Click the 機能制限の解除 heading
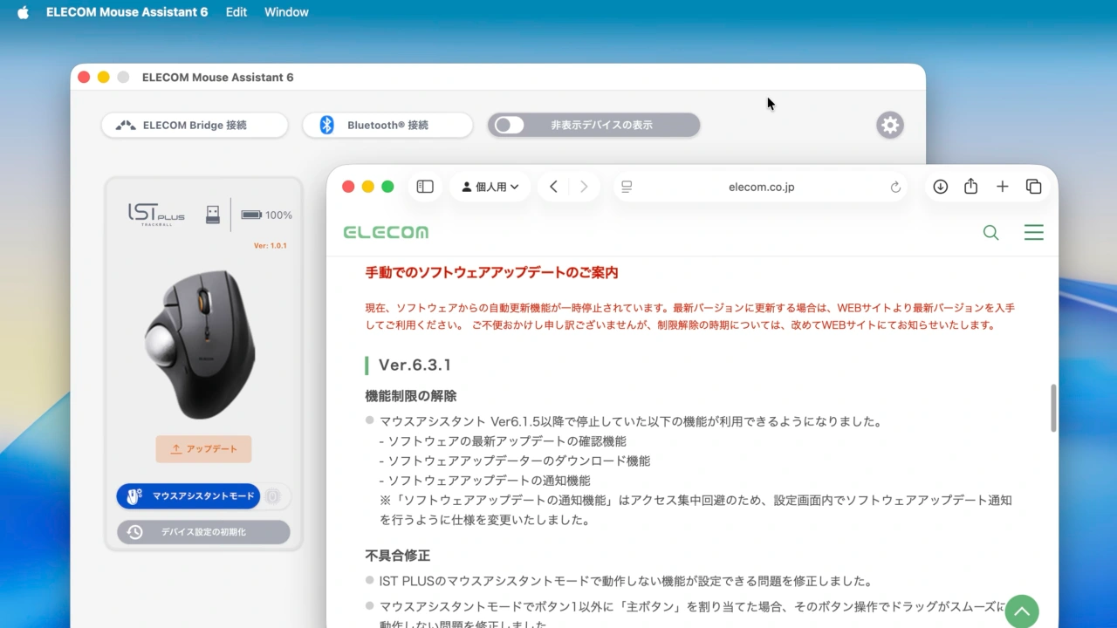The image size is (1117, 628). pyautogui.click(x=410, y=395)
